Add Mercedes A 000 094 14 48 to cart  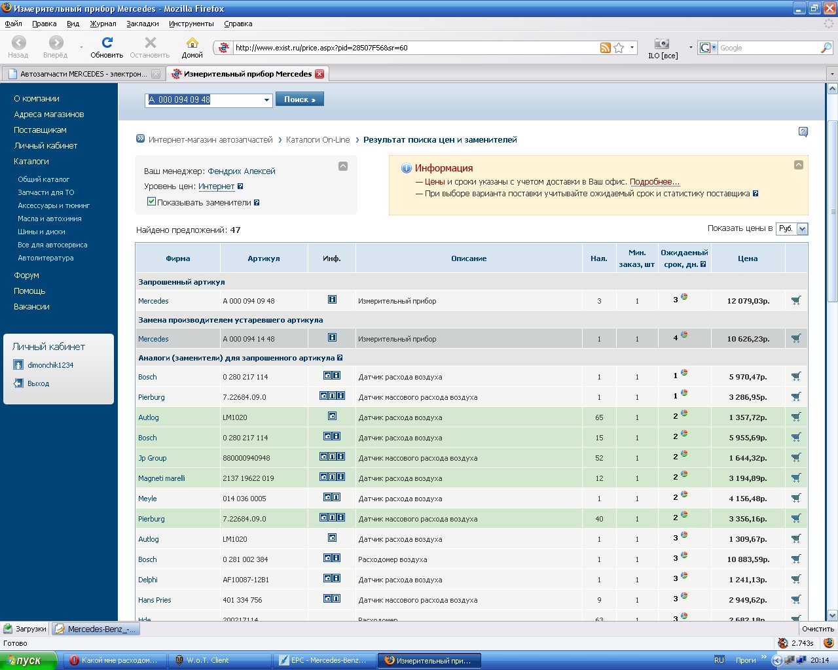point(796,339)
